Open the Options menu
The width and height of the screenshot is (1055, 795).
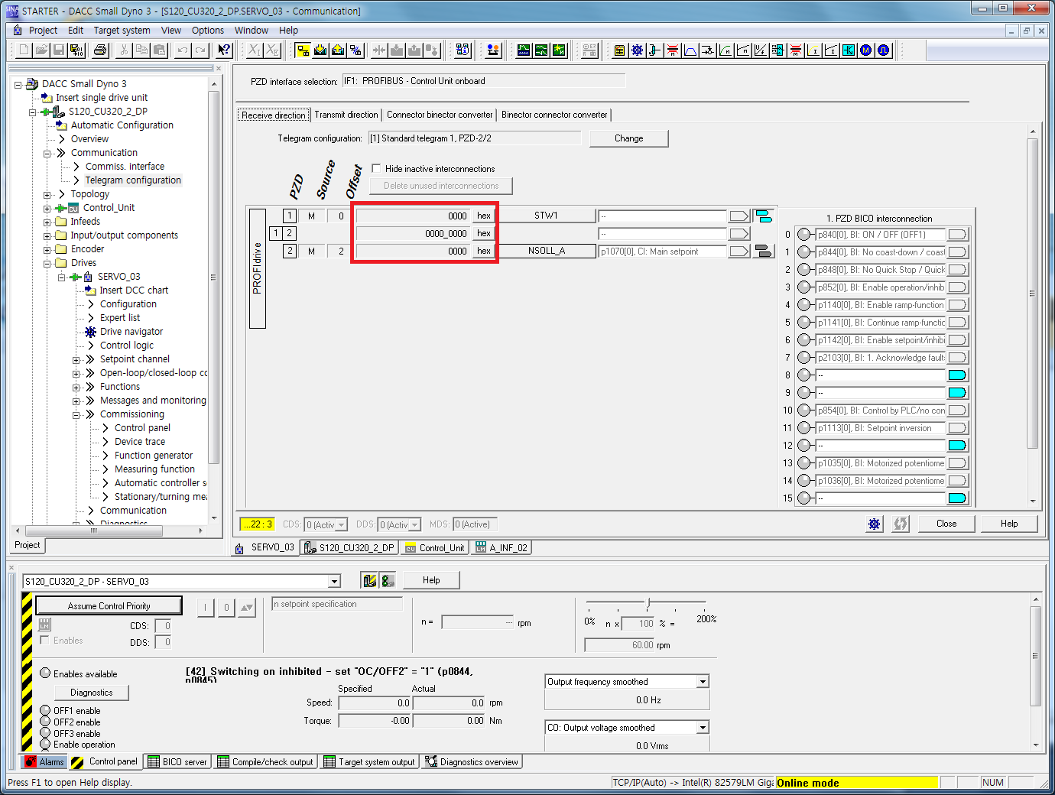coord(208,31)
